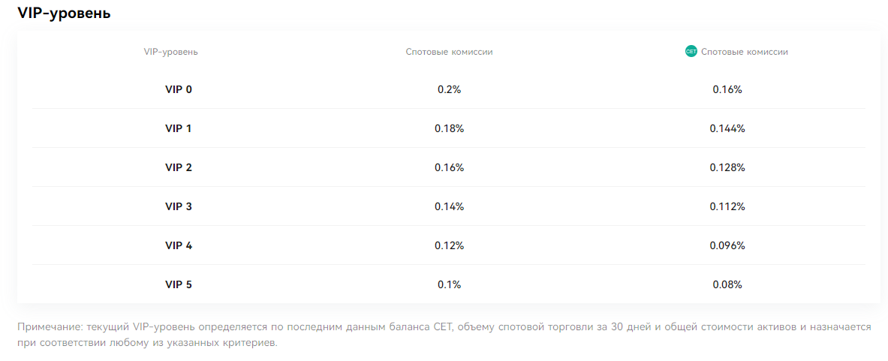Image resolution: width=888 pixels, height=361 pixels.
Task: Click the Примечание note text below table
Action: pyautogui.click(x=444, y=335)
